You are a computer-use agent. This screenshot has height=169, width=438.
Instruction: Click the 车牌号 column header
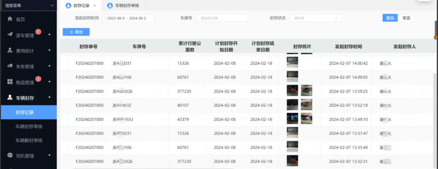[139, 47]
